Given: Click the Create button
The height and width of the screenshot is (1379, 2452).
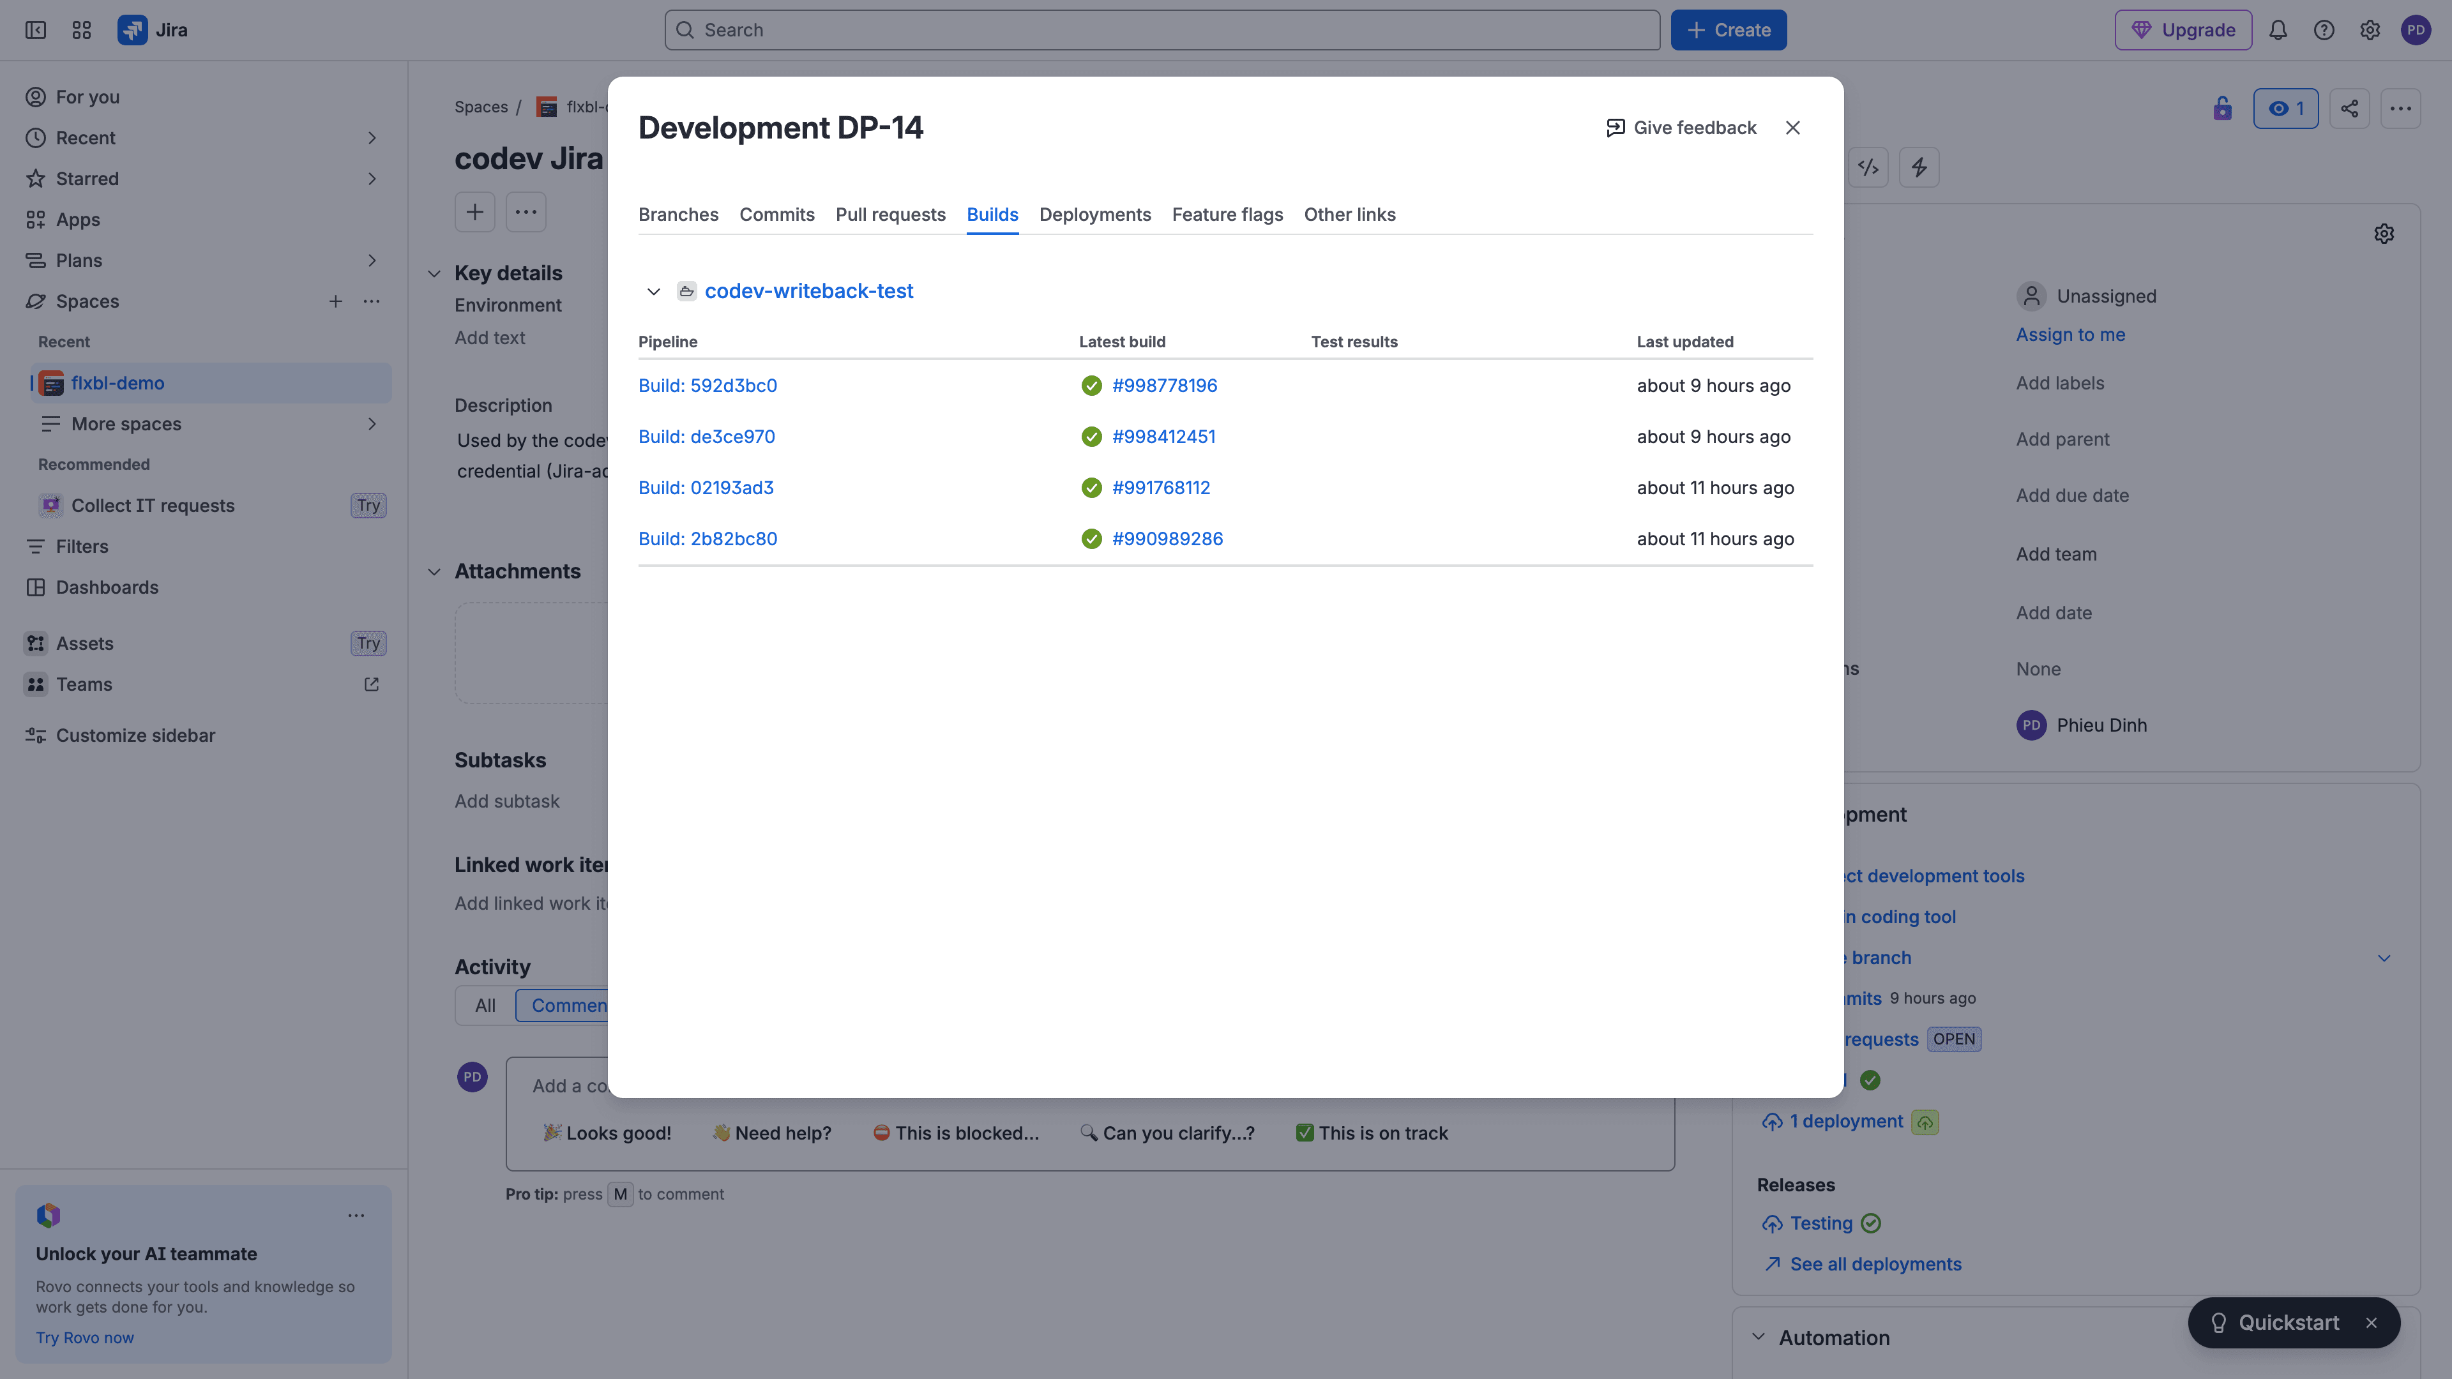Looking at the screenshot, I should (x=1729, y=31).
